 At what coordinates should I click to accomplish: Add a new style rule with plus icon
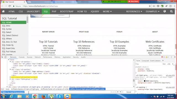173,64
